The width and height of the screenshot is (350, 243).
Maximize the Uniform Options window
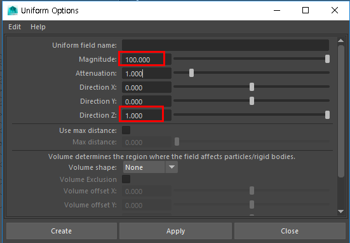click(x=306, y=10)
